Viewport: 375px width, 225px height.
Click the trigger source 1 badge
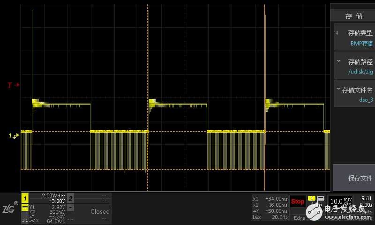(x=312, y=199)
